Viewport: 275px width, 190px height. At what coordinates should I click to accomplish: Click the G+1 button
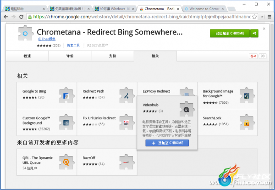tap(253, 56)
